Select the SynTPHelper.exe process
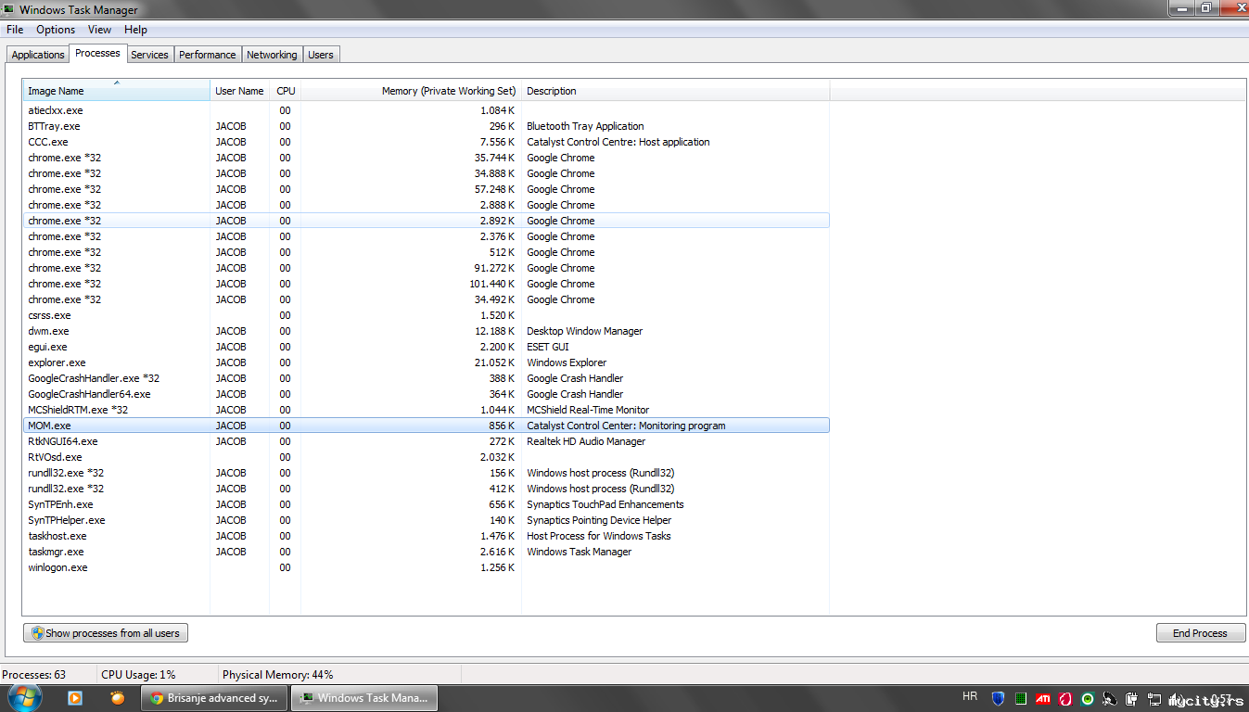 (427, 520)
